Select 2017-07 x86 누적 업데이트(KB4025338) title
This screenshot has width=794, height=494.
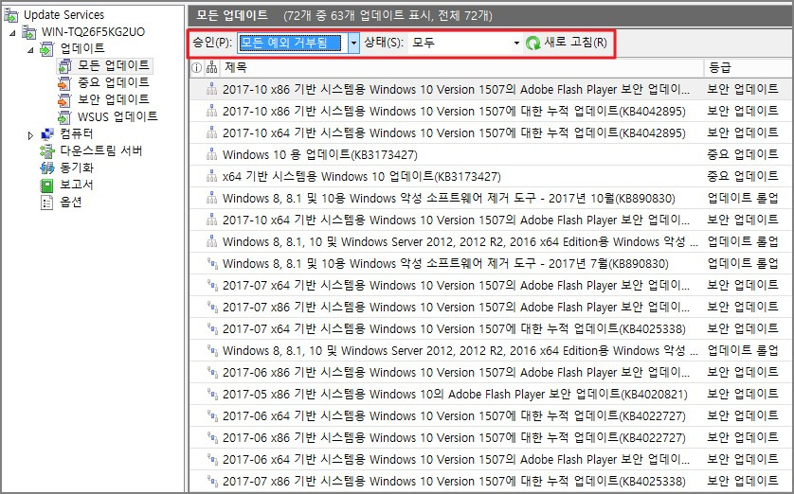(454, 482)
